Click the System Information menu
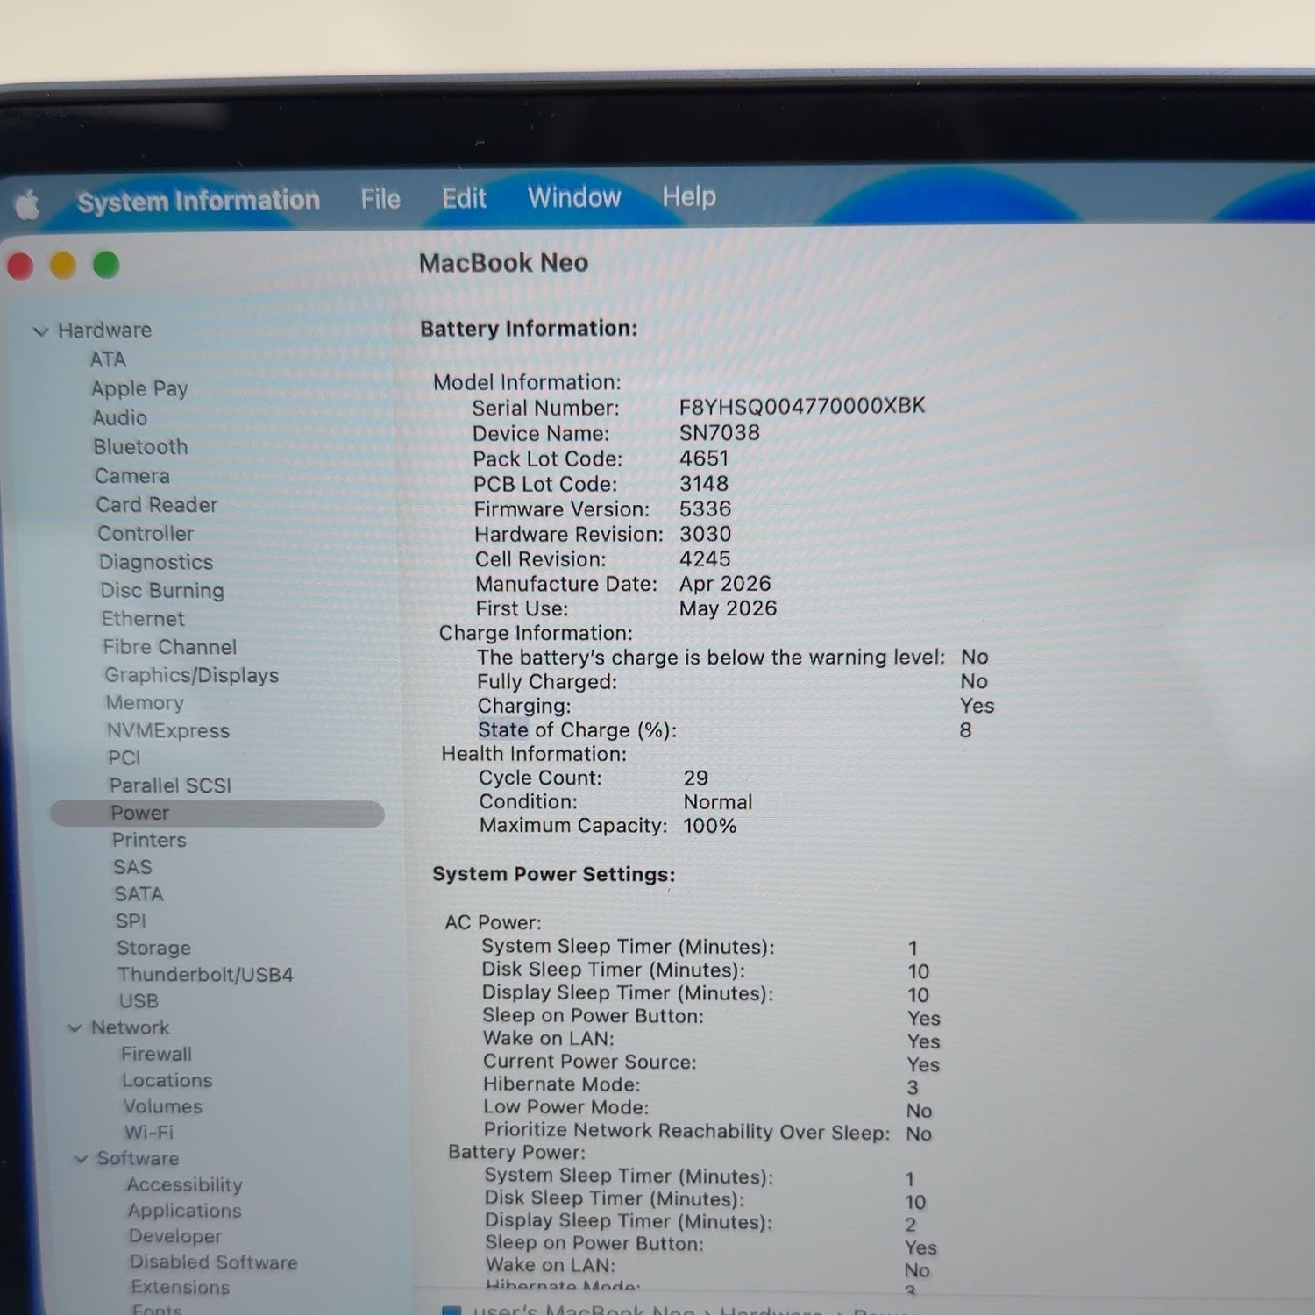The height and width of the screenshot is (1315, 1315). click(198, 201)
